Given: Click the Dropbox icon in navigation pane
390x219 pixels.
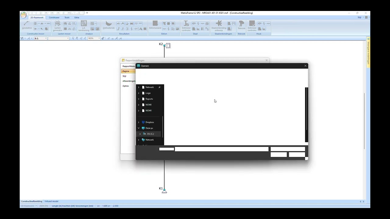Looking at the screenshot, I should tap(143, 122).
